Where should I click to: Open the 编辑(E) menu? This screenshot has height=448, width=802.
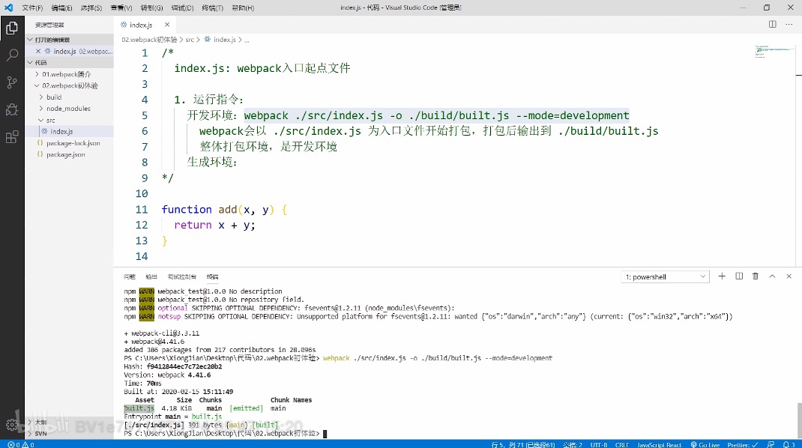(61, 7)
